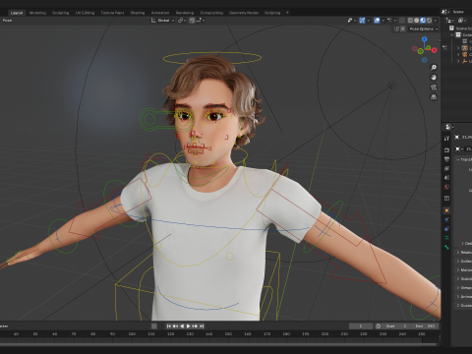Click the blue Z axis on the navigation gizmo
The width and height of the screenshot is (472, 354).
point(425,39)
